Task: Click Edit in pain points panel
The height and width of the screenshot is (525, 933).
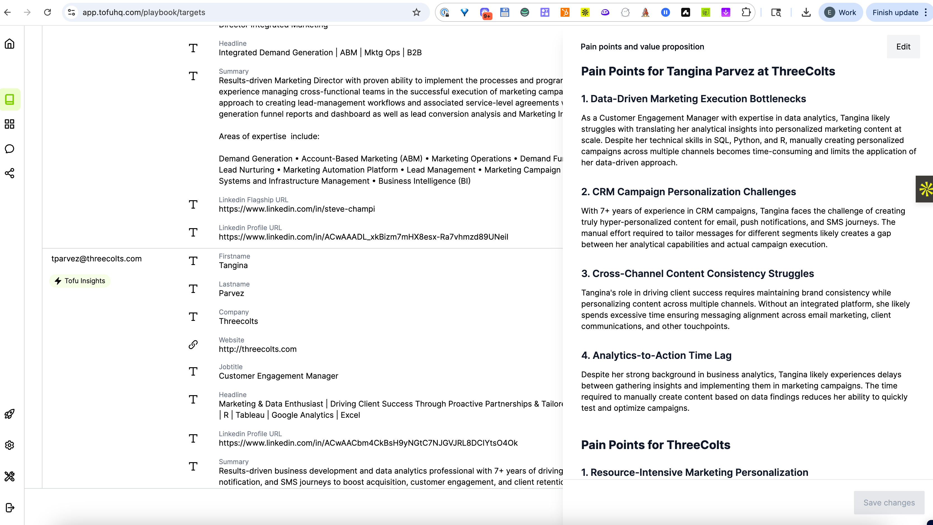Action: (903, 47)
